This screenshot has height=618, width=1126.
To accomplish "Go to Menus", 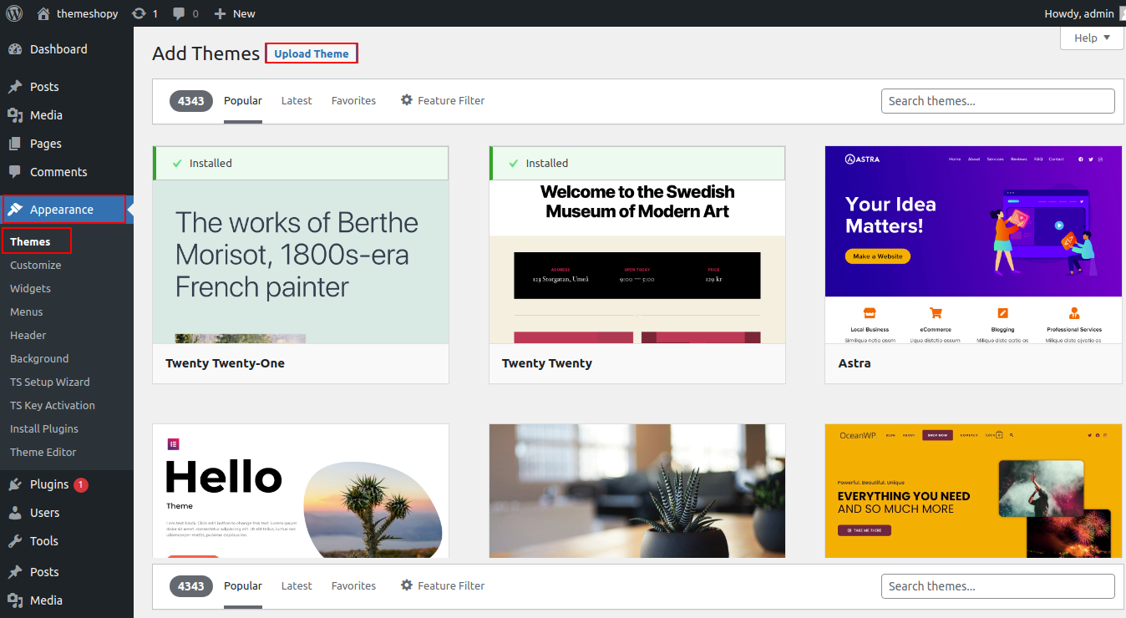I will click(x=27, y=312).
